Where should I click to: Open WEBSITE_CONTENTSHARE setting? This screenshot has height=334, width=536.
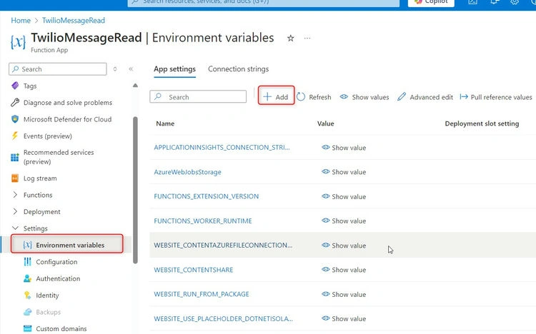pos(194,270)
